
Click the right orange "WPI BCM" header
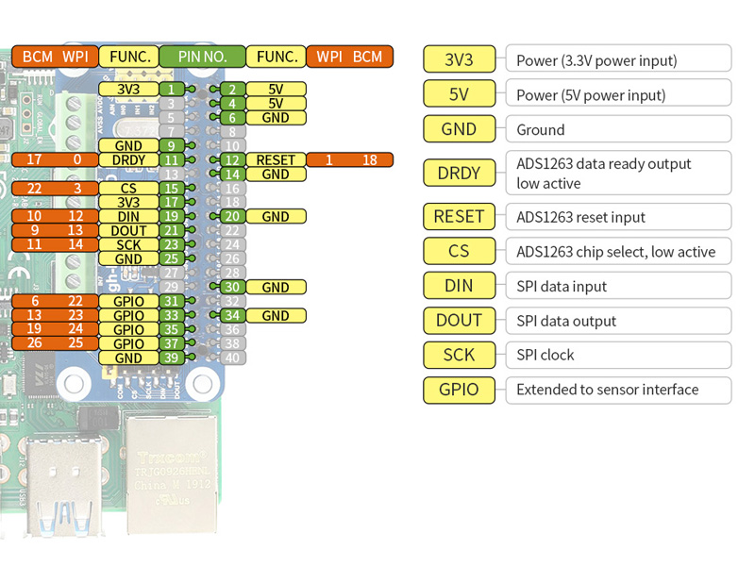click(349, 57)
